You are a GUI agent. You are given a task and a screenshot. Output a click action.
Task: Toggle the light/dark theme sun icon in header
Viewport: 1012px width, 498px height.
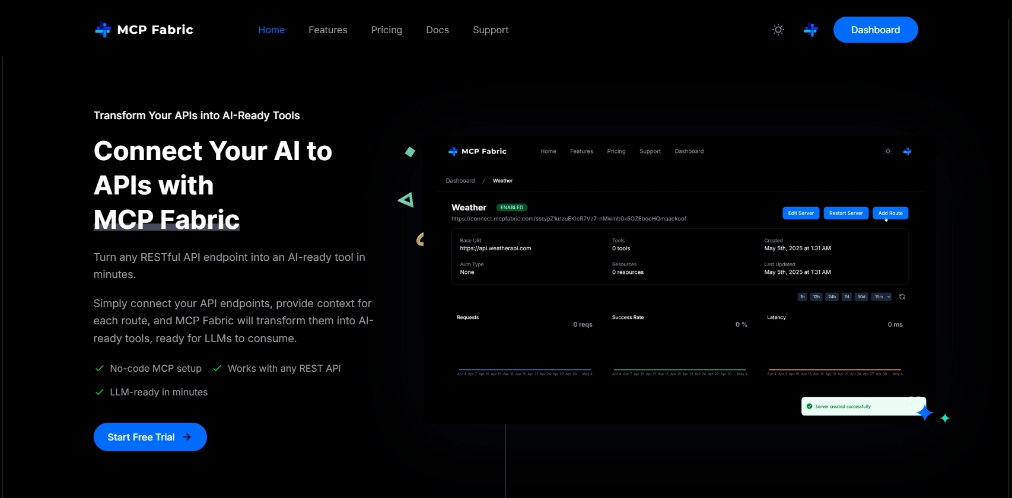[778, 30]
